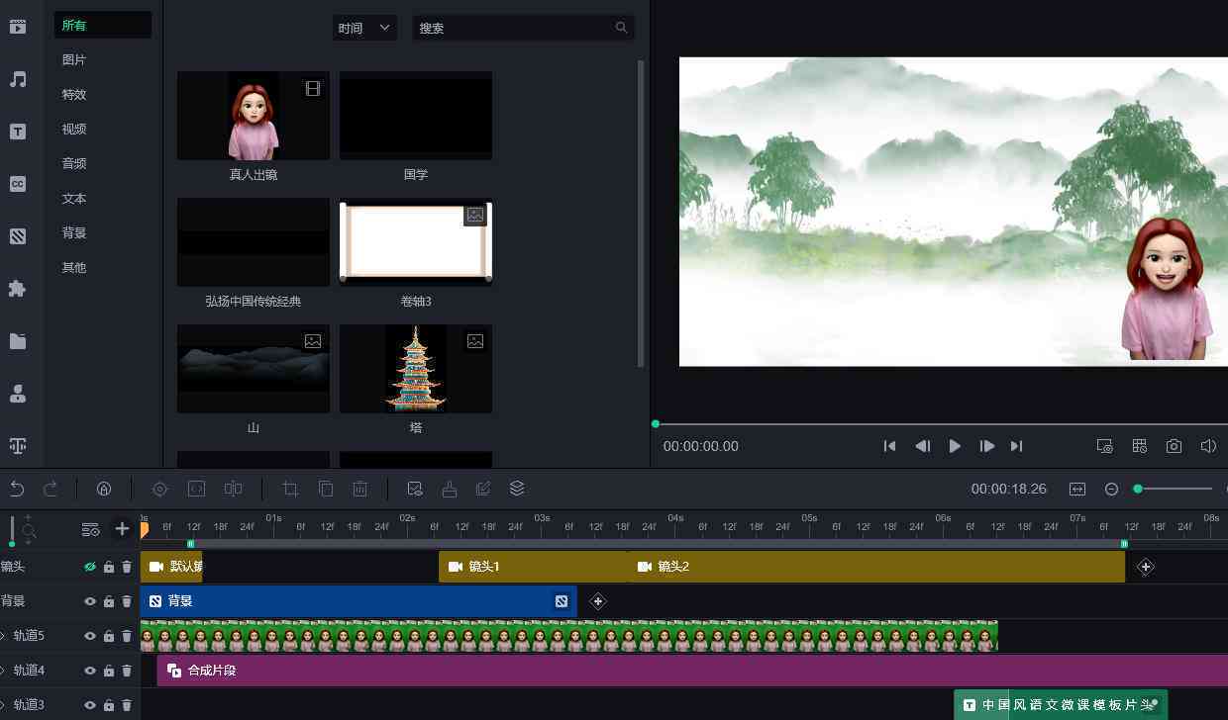Toggle visibility of 轨道4 track
This screenshot has height=720, width=1228.
pos(90,671)
